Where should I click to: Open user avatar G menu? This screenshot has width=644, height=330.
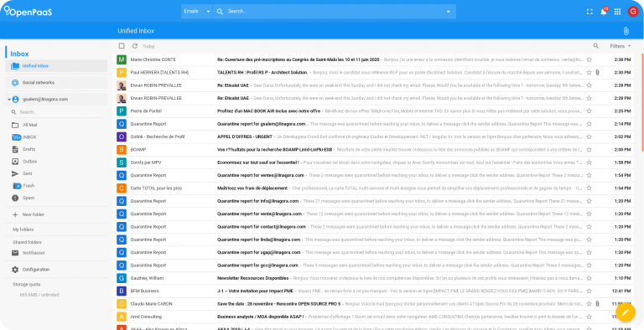coord(632,12)
